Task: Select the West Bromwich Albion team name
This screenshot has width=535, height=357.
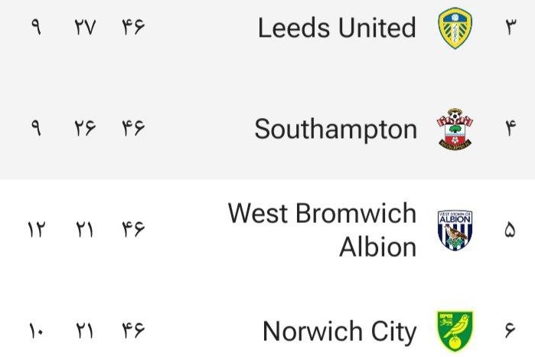Action: (322, 230)
